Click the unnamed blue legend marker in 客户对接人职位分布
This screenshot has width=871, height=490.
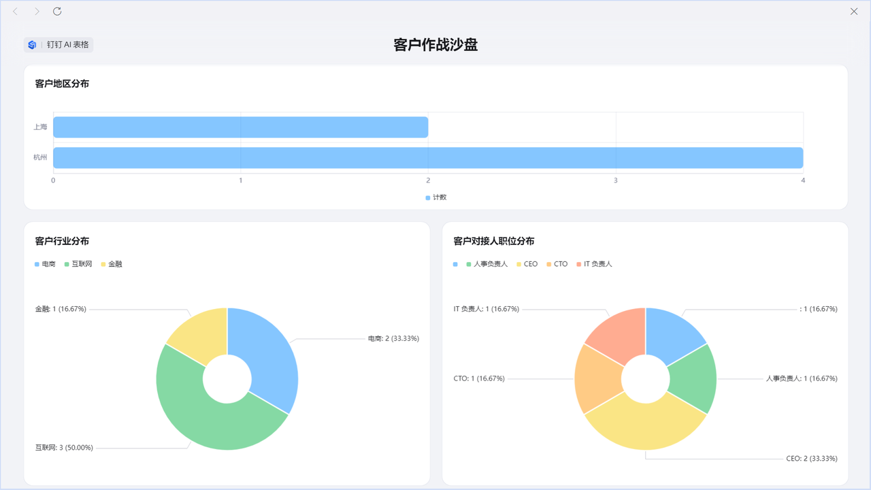(x=455, y=264)
